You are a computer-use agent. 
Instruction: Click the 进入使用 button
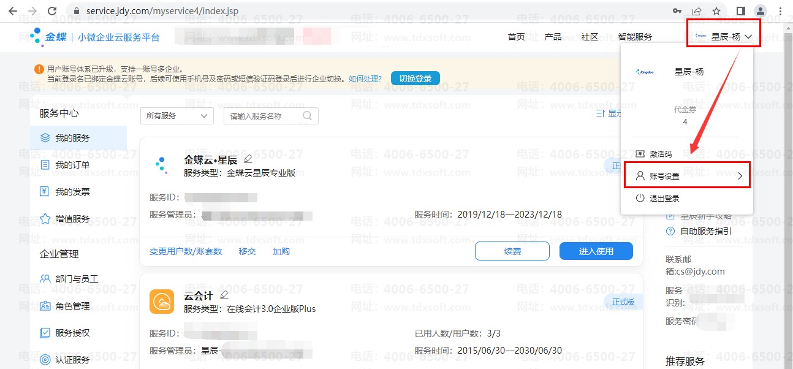(596, 251)
